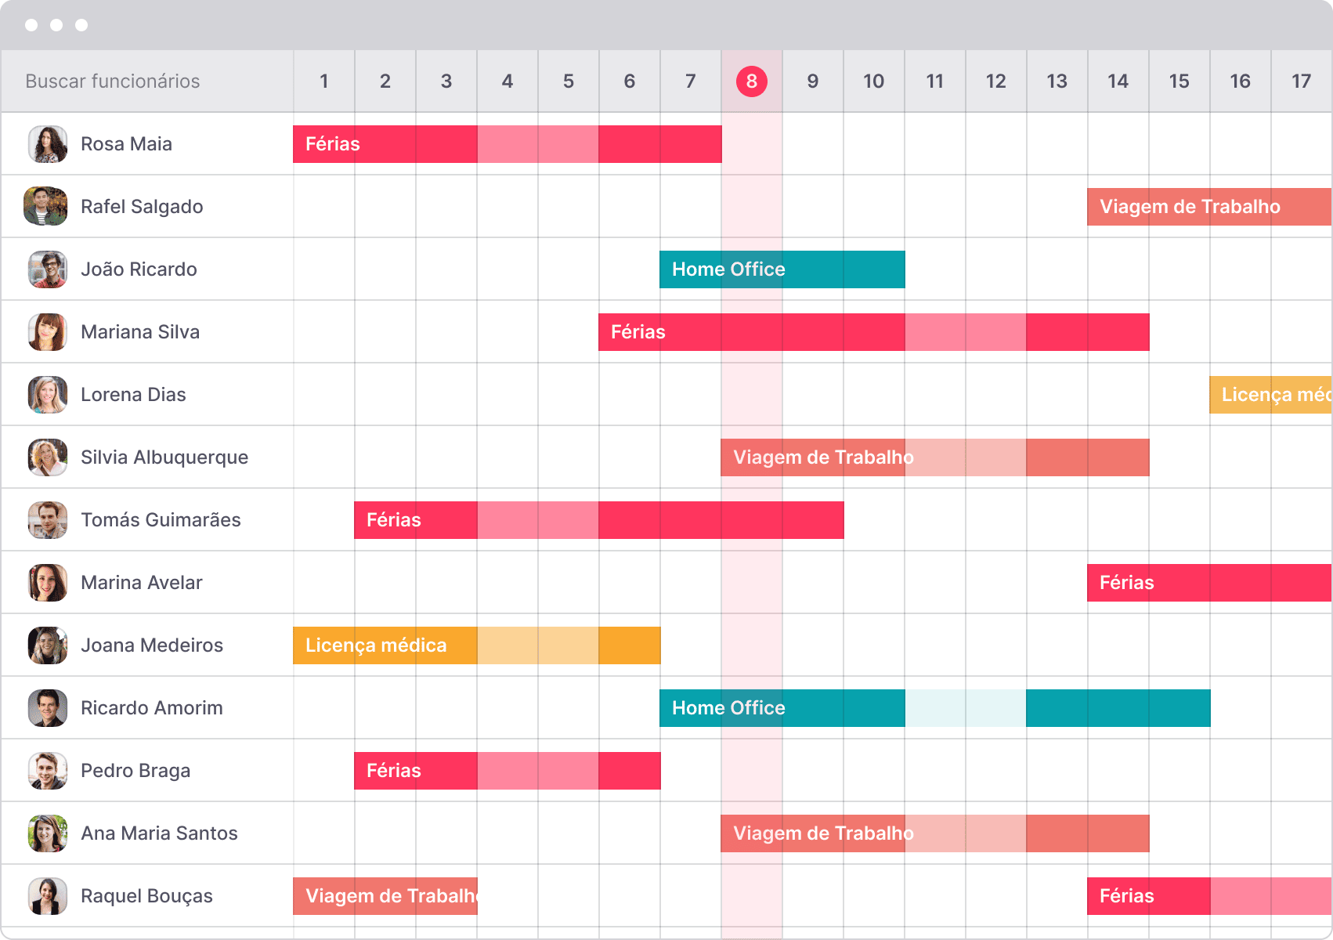Viewport: 1333px width, 940px height.
Task: Open Tomás Guimarães's profile photo
Action: coord(48,520)
